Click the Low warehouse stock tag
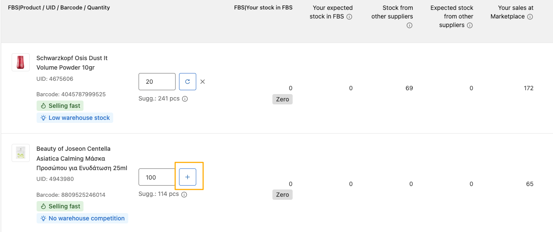553x232 pixels. click(75, 118)
